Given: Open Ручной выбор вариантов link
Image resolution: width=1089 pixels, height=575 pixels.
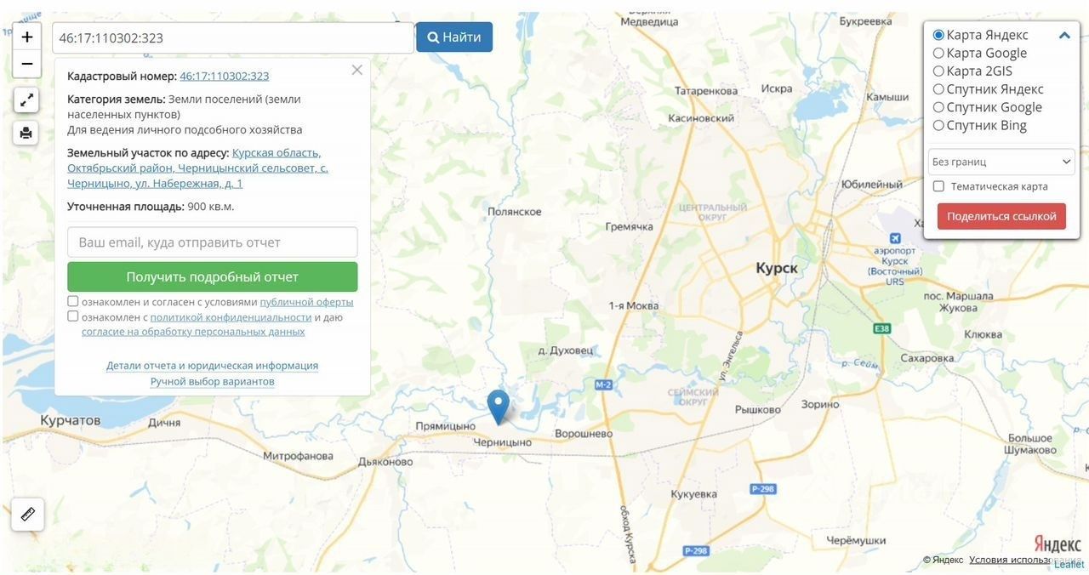Looking at the screenshot, I should (x=213, y=381).
